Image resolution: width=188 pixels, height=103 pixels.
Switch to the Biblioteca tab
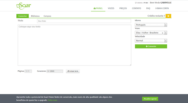pos(35,16)
